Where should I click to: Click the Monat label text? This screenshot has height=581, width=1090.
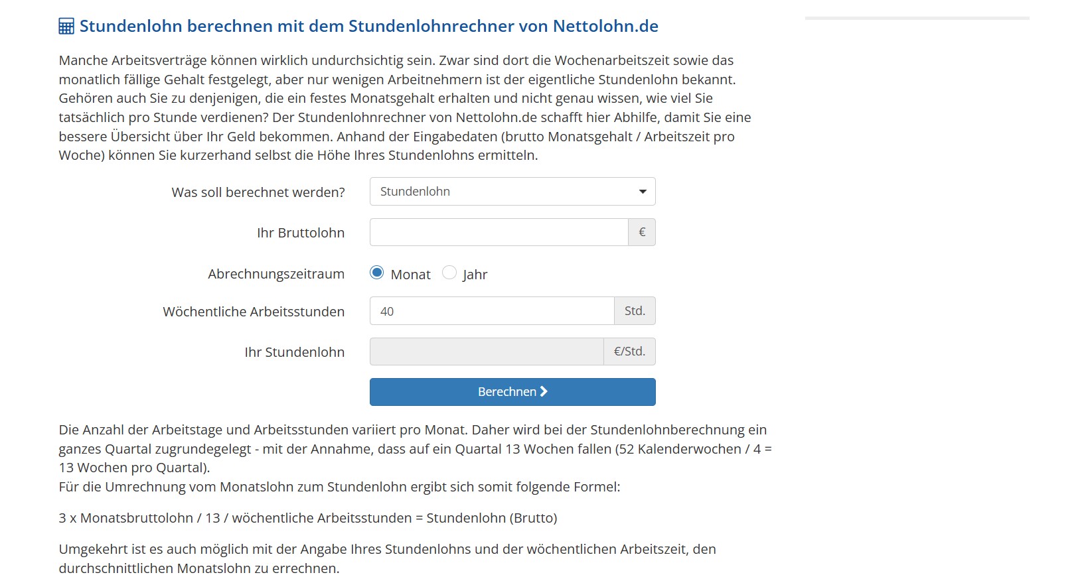click(411, 275)
